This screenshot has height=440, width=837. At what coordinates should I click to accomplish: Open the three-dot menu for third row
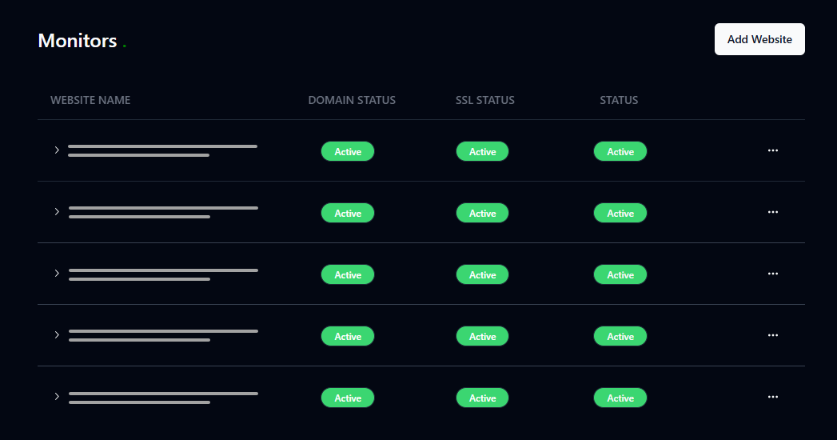coord(772,274)
